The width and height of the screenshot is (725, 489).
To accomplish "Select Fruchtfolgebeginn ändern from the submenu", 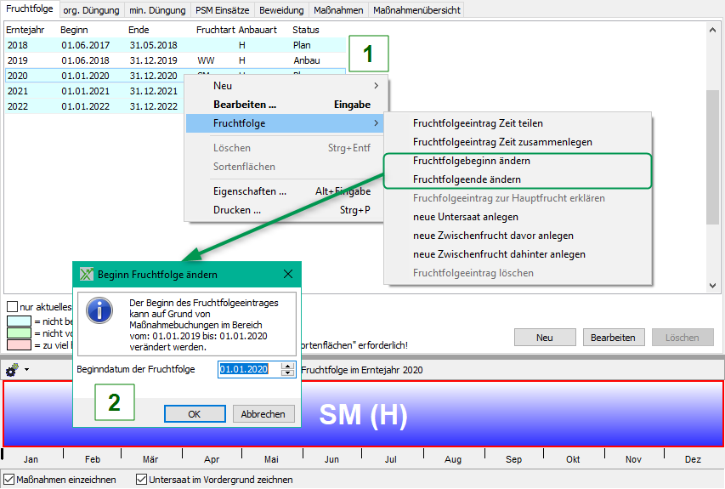I will click(x=471, y=161).
